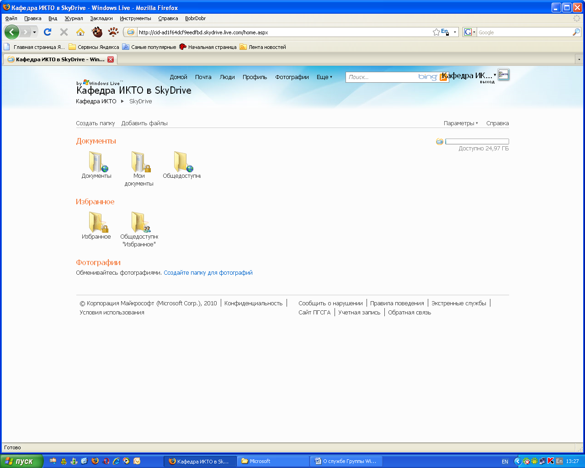Go to Домой in Windows Live navigation
585x468 pixels.
(179, 77)
